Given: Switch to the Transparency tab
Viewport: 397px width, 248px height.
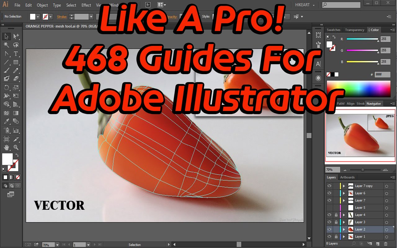Looking at the screenshot, I should [355, 30].
